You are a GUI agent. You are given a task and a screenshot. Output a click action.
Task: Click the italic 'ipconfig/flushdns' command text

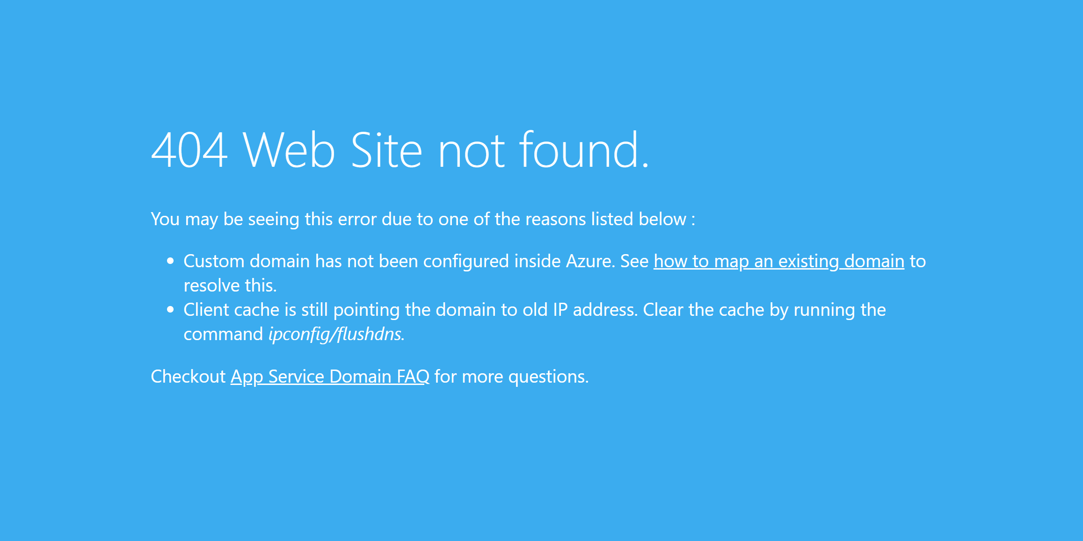point(336,334)
